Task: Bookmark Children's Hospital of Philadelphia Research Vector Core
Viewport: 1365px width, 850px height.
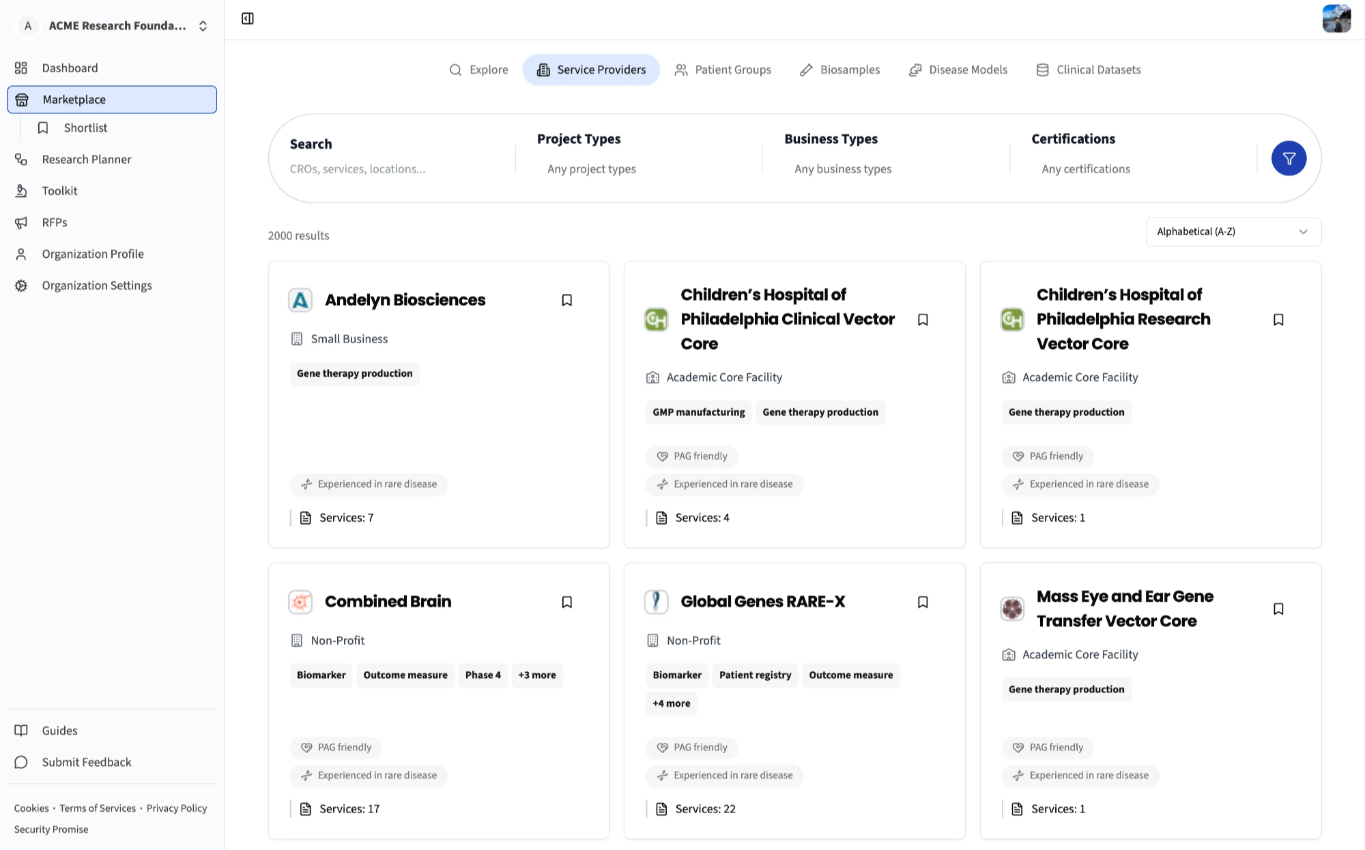Action: [x=1278, y=319]
